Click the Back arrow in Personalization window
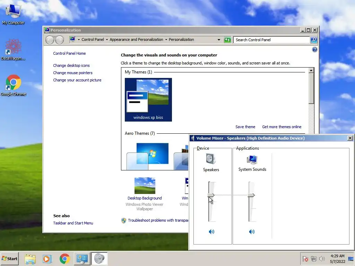 coord(50,40)
